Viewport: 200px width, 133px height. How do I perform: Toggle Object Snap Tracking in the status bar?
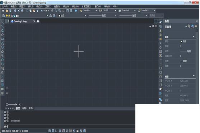67,131
